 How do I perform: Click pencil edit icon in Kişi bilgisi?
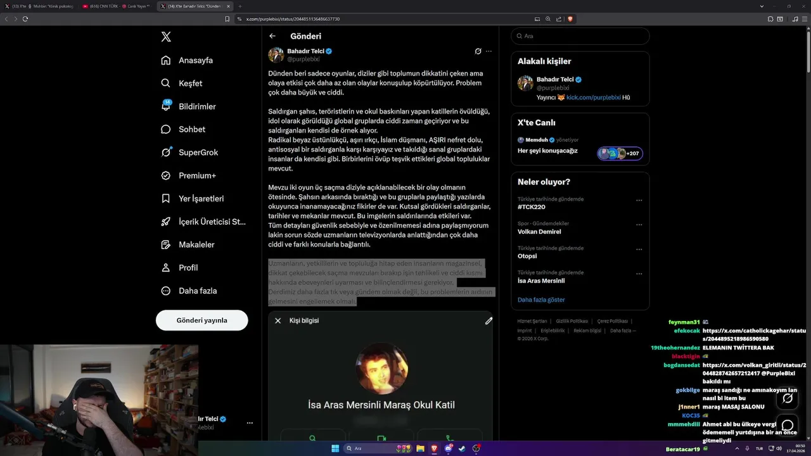489,320
